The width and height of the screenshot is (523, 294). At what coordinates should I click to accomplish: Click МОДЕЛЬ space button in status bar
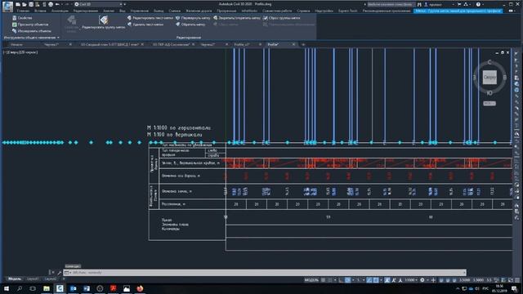coord(311,280)
